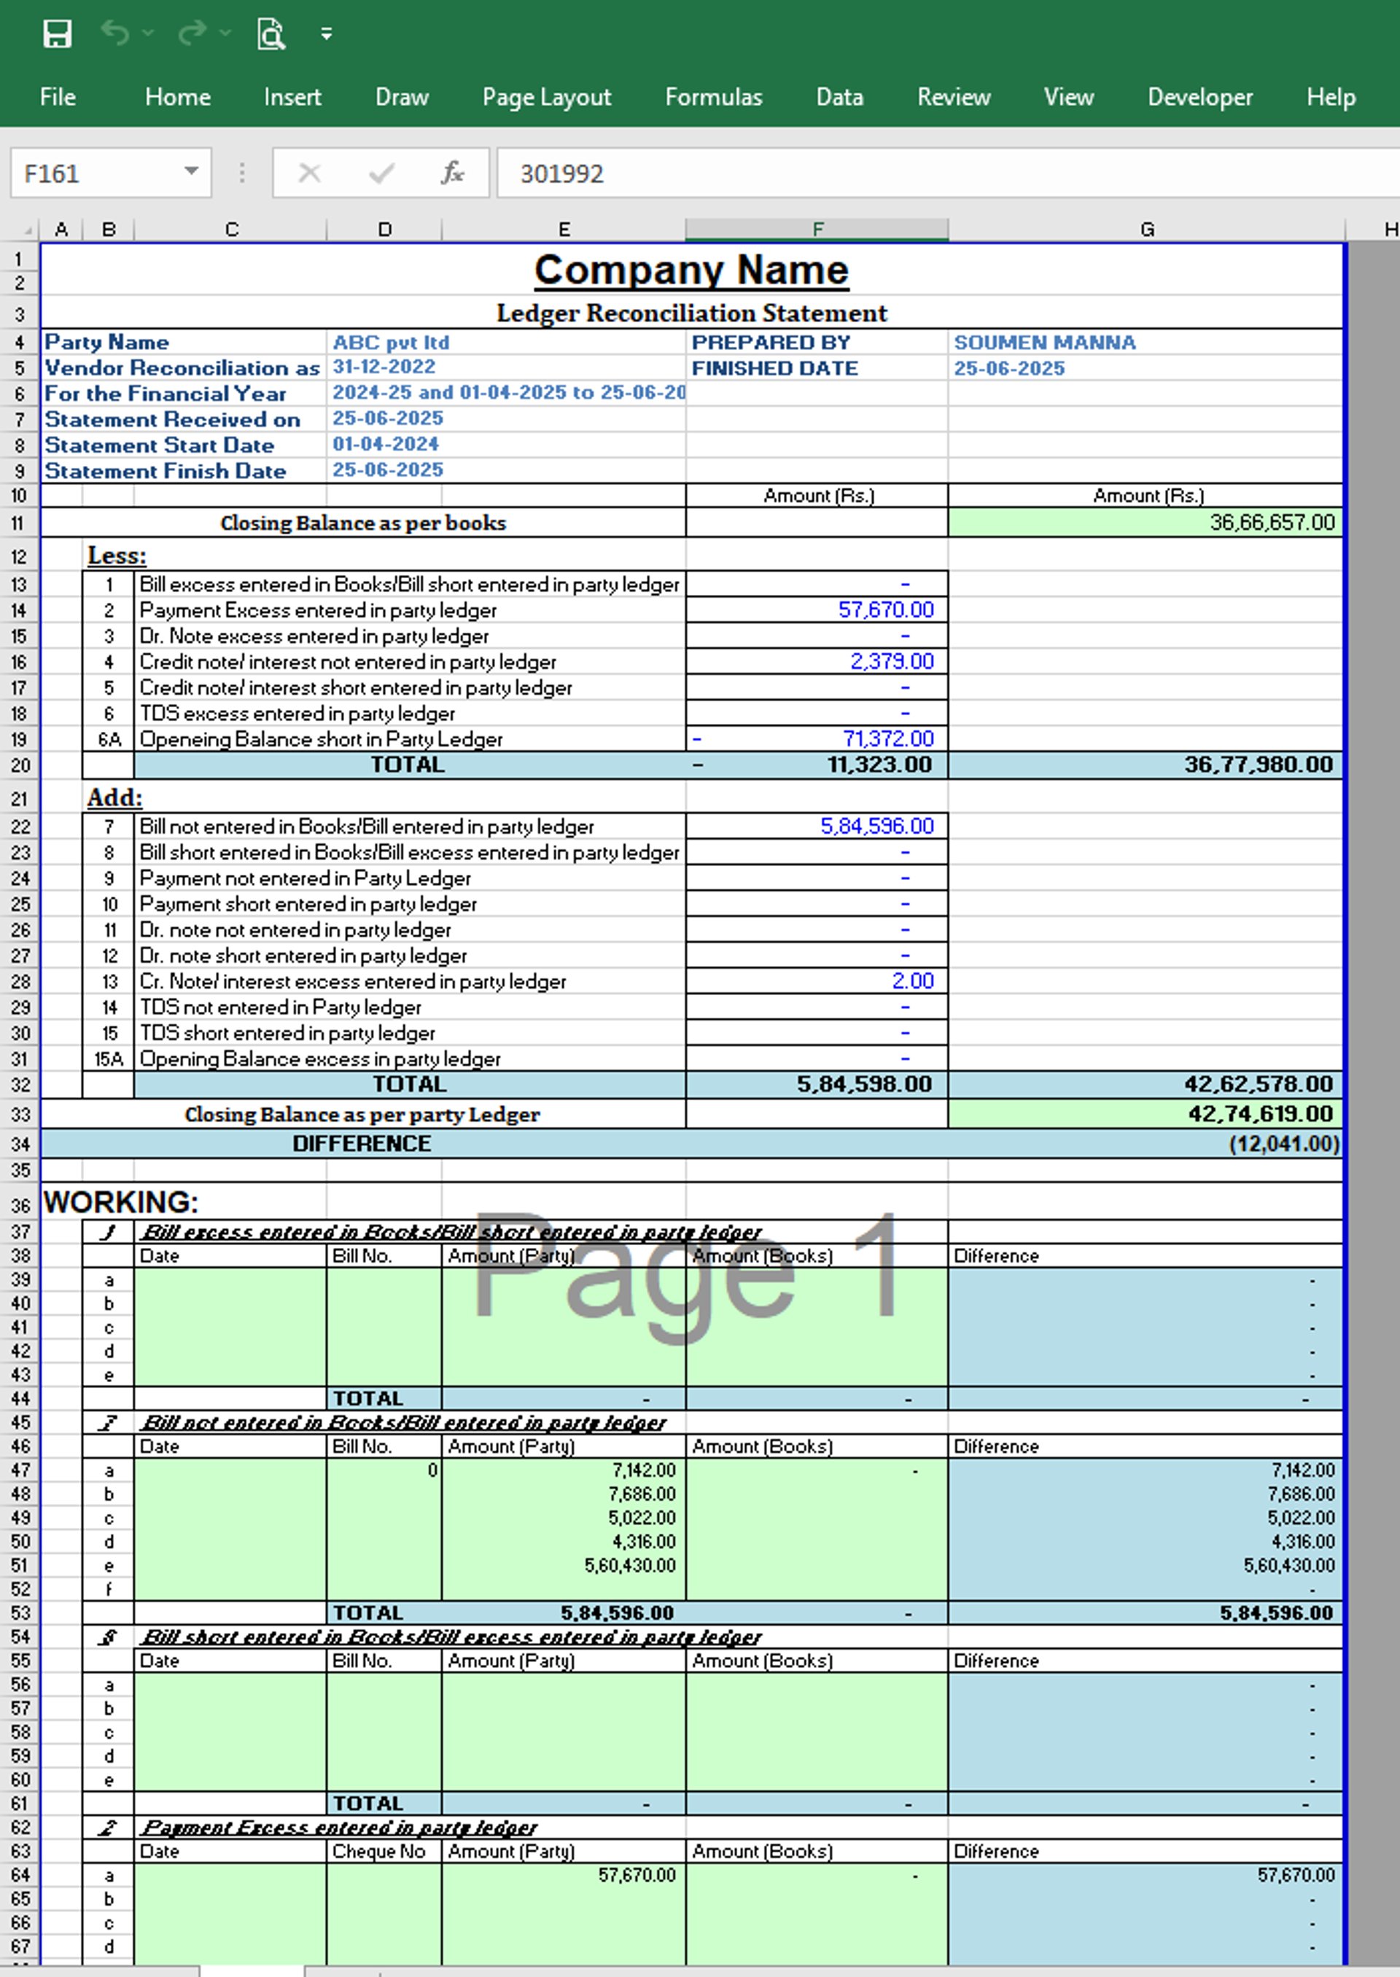Click the Save icon
1400x1977 pixels.
pos(57,34)
